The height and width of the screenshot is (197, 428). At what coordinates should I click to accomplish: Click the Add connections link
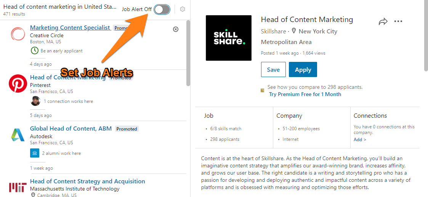click(360, 139)
